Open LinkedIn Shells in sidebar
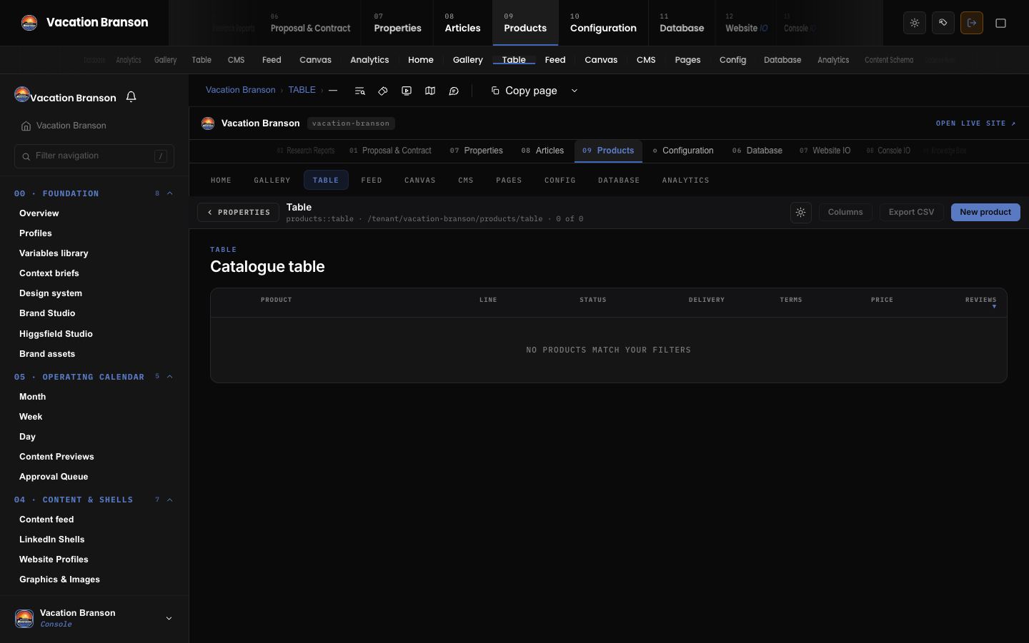This screenshot has height=643, width=1029. point(51,540)
